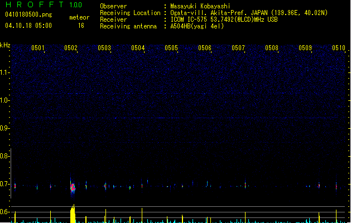
Task: Select the ICOM IC-575 receiver details
Action: tap(224, 20)
